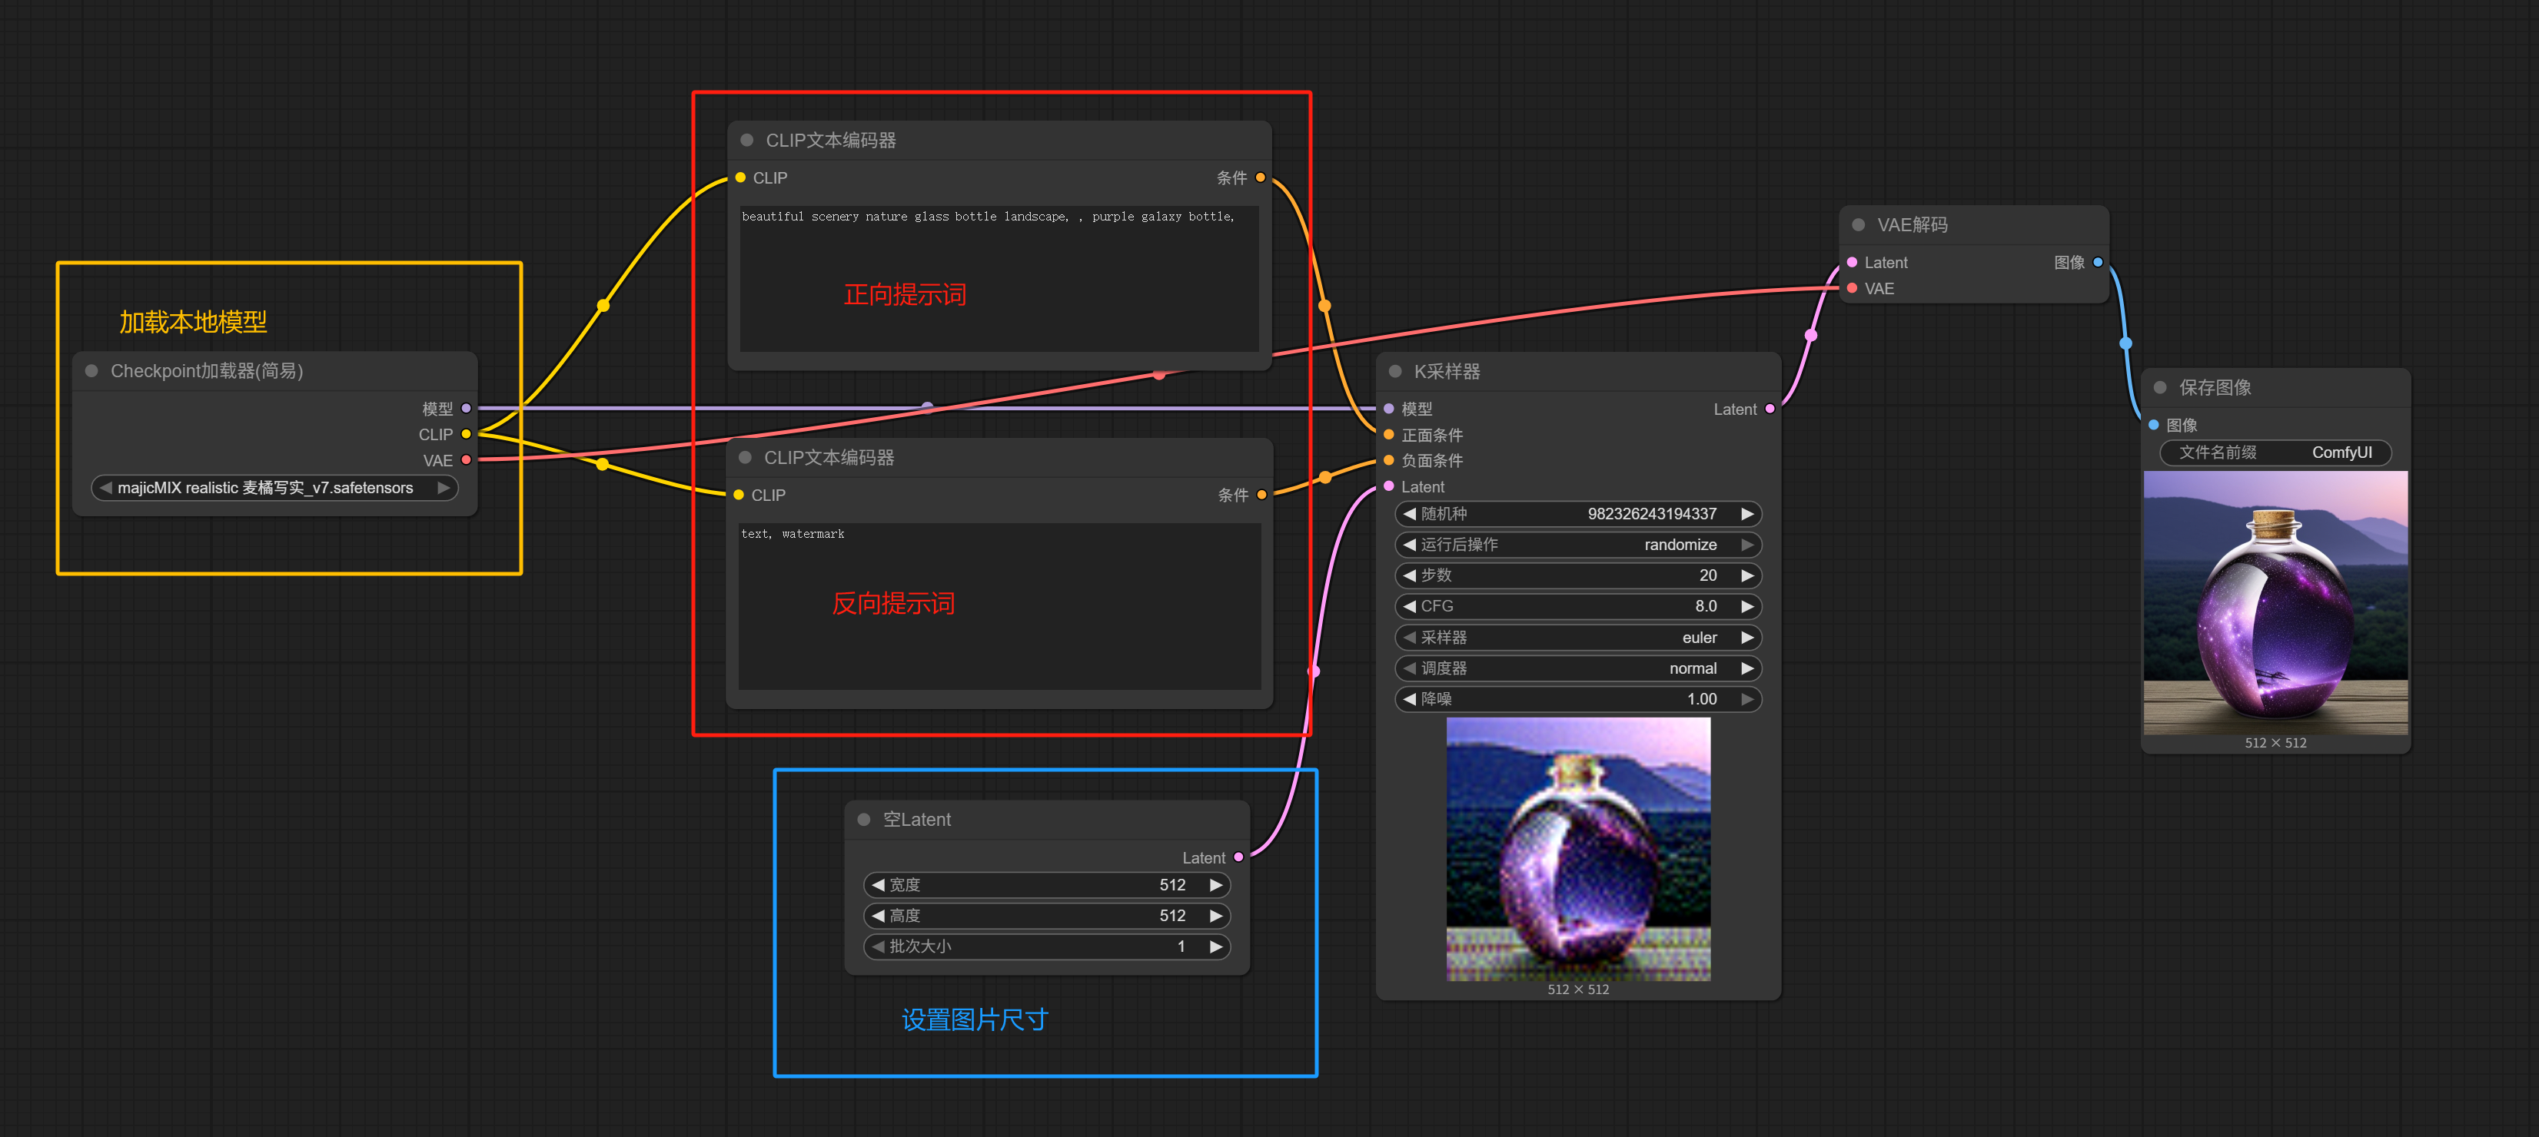Click the CFG 8.0 value slider

pyautogui.click(x=1577, y=606)
